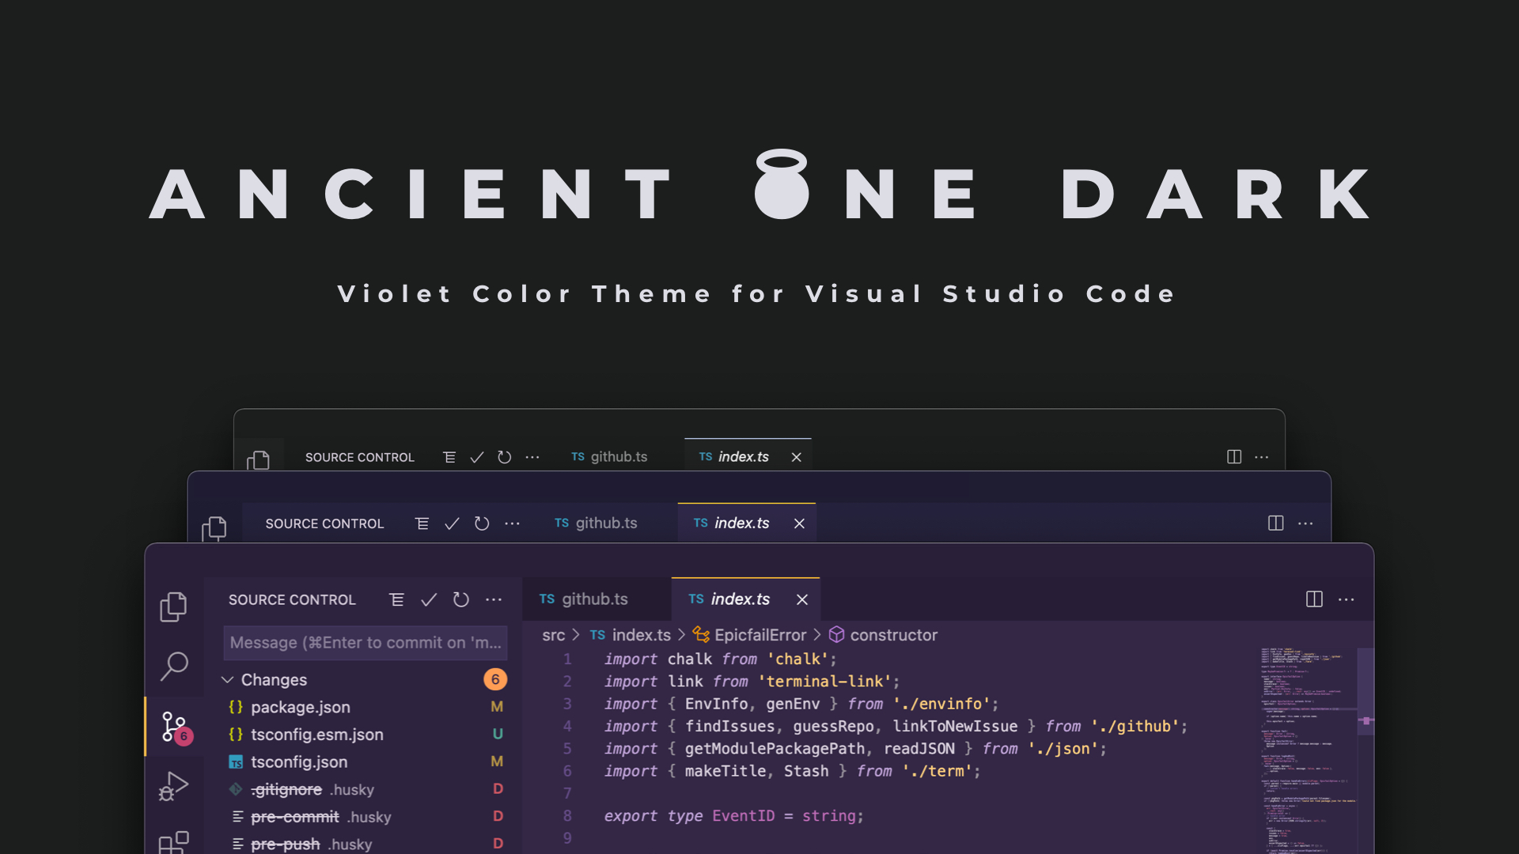
Task: Split editor in middle window
Action: (1275, 523)
